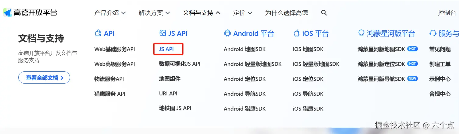
Task: Open 地铁图 JS API link
Action: 175,108
